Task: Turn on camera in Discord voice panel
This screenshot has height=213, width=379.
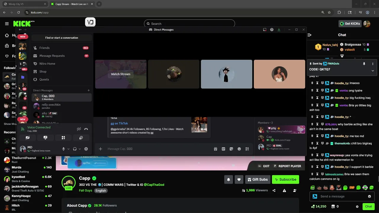Action: tap(28, 138)
